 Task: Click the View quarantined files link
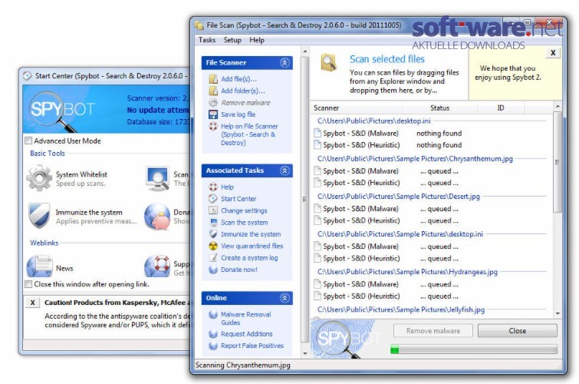[252, 246]
